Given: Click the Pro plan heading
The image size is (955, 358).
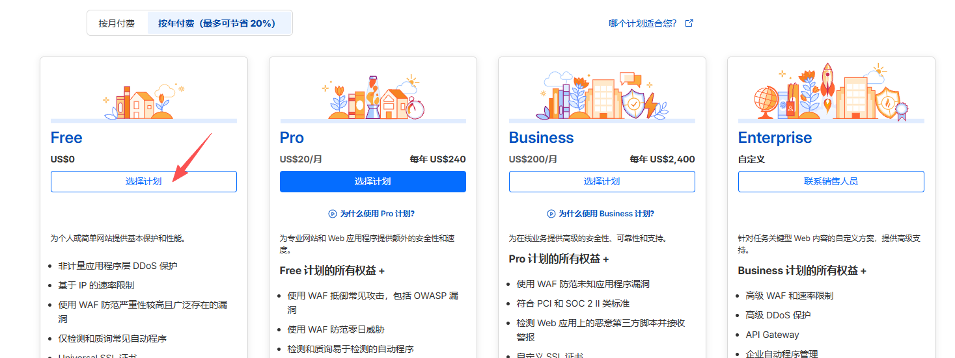Looking at the screenshot, I should pyautogui.click(x=292, y=138).
